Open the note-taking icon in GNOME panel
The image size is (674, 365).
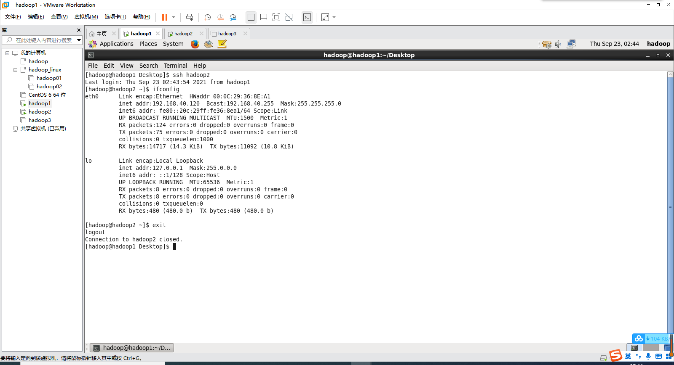(x=222, y=44)
